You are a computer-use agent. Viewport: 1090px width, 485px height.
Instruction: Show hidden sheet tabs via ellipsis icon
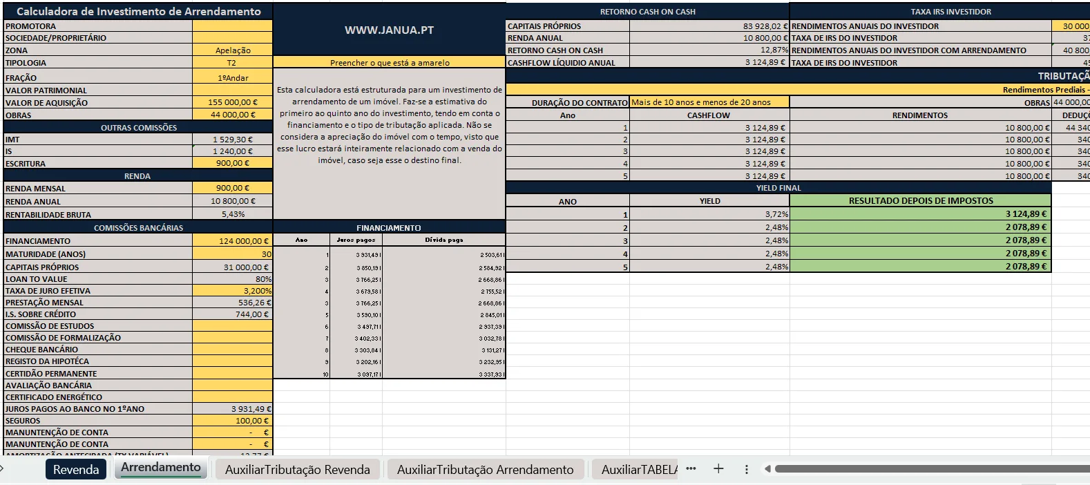[691, 469]
